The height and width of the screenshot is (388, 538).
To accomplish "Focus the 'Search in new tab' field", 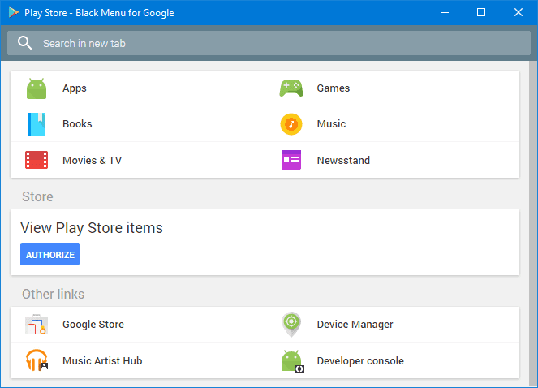I will click(x=269, y=43).
